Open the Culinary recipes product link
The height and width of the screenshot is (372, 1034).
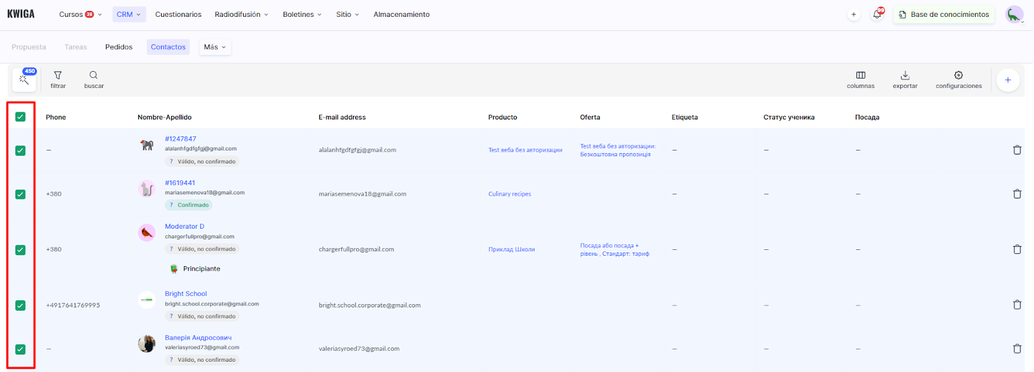click(x=509, y=194)
